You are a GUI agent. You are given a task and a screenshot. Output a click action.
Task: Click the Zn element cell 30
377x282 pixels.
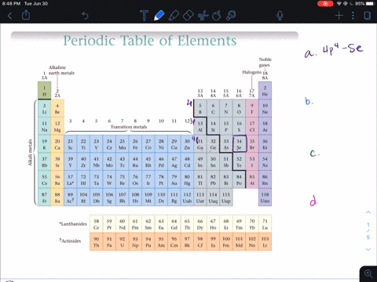pyautogui.click(x=187, y=144)
